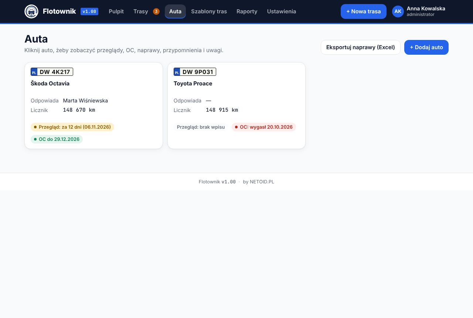The width and height of the screenshot is (473, 318).
Task: Click the Auta page heading
Action: 36,39
